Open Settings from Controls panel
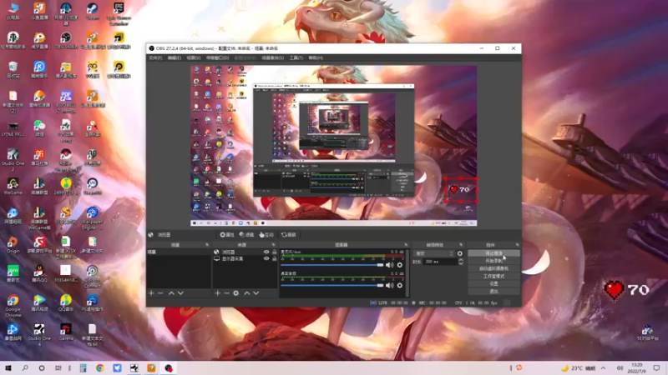668x375 pixels. click(493, 283)
